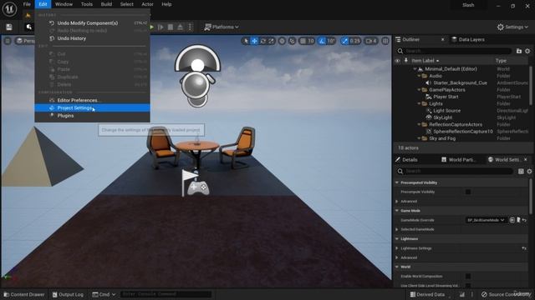Click the surface snapping icon in the viewport toolbar

(x=292, y=41)
